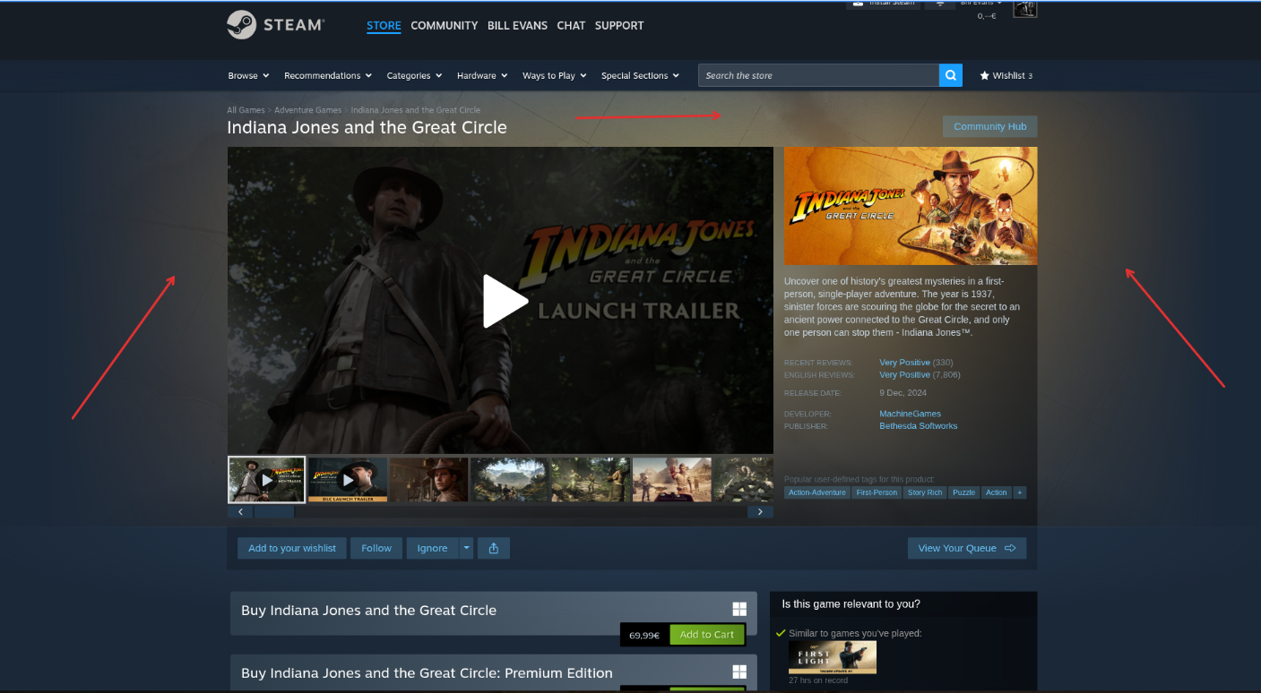
Task: Select the first launch trailer thumbnail
Action: [x=266, y=480]
